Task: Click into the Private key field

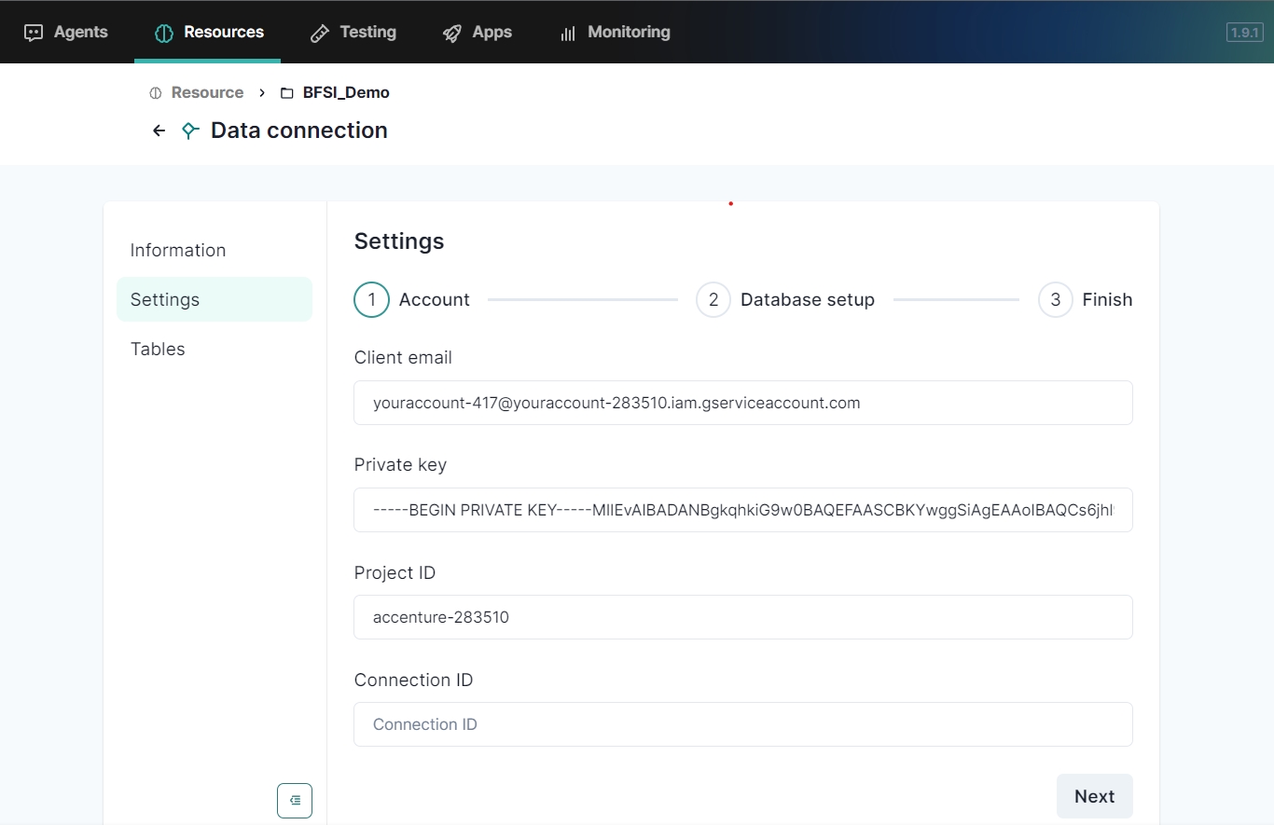Action: point(742,510)
